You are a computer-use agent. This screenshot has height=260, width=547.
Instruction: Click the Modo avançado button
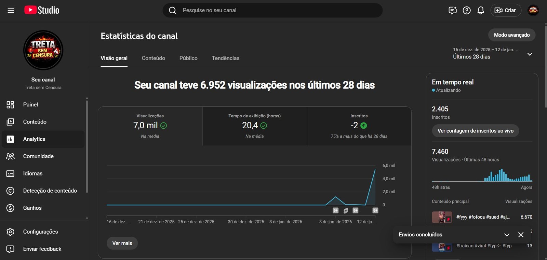[512, 35]
